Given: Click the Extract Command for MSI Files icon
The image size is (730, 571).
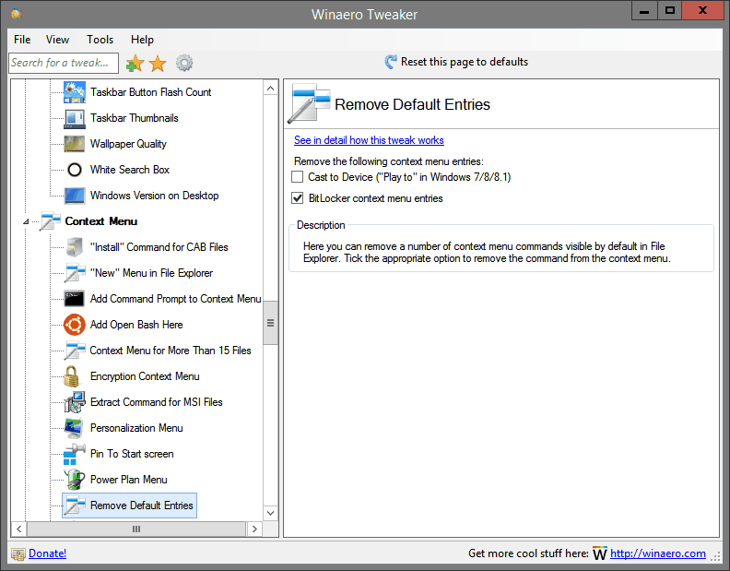Looking at the screenshot, I should coord(75,402).
